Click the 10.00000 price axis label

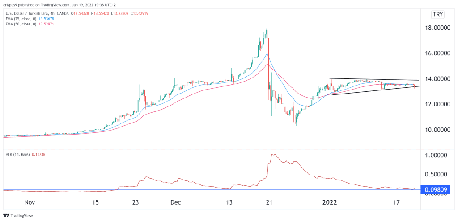click(437, 130)
